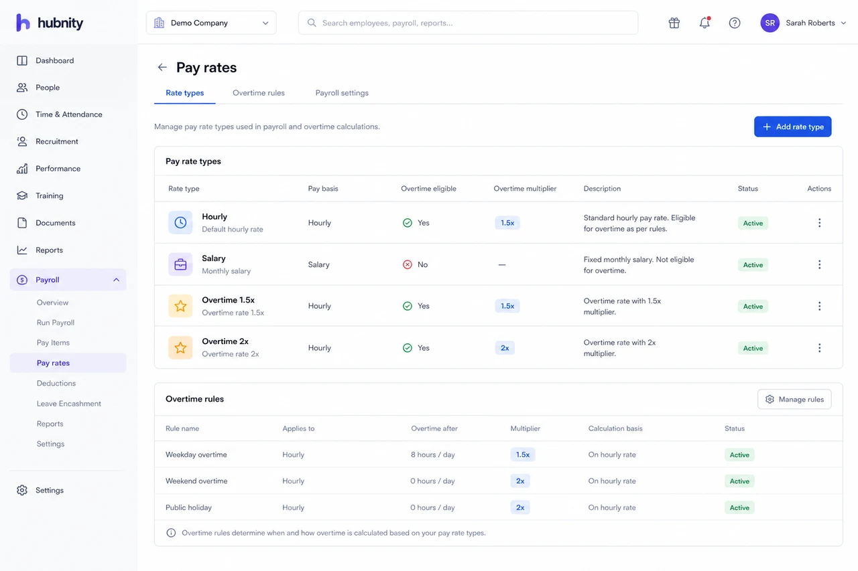Click the main Reports line-chart icon

pyautogui.click(x=22, y=250)
